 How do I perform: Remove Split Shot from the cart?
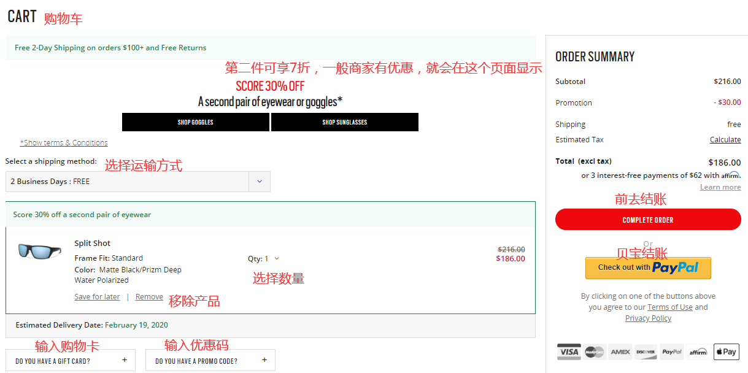point(149,297)
